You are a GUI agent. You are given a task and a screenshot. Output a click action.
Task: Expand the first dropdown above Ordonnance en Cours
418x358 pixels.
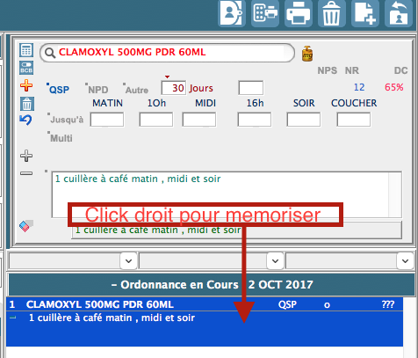point(128,260)
